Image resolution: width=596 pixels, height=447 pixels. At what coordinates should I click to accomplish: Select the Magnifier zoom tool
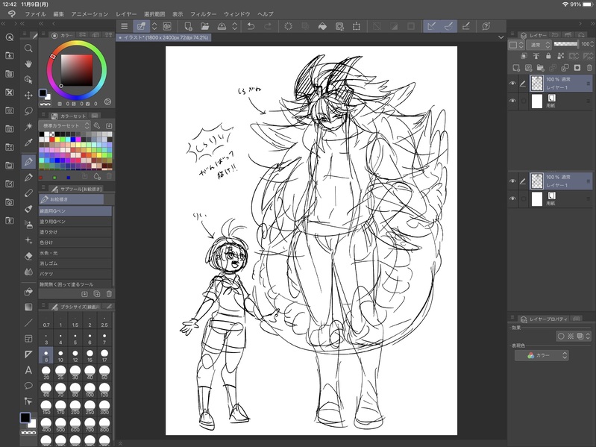tap(28, 49)
